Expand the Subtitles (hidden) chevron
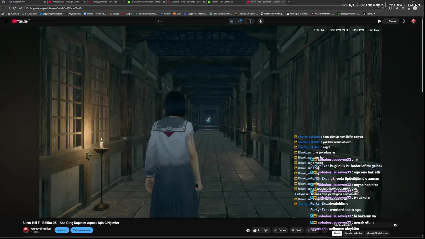This screenshot has width=425, height=239. click(395, 225)
